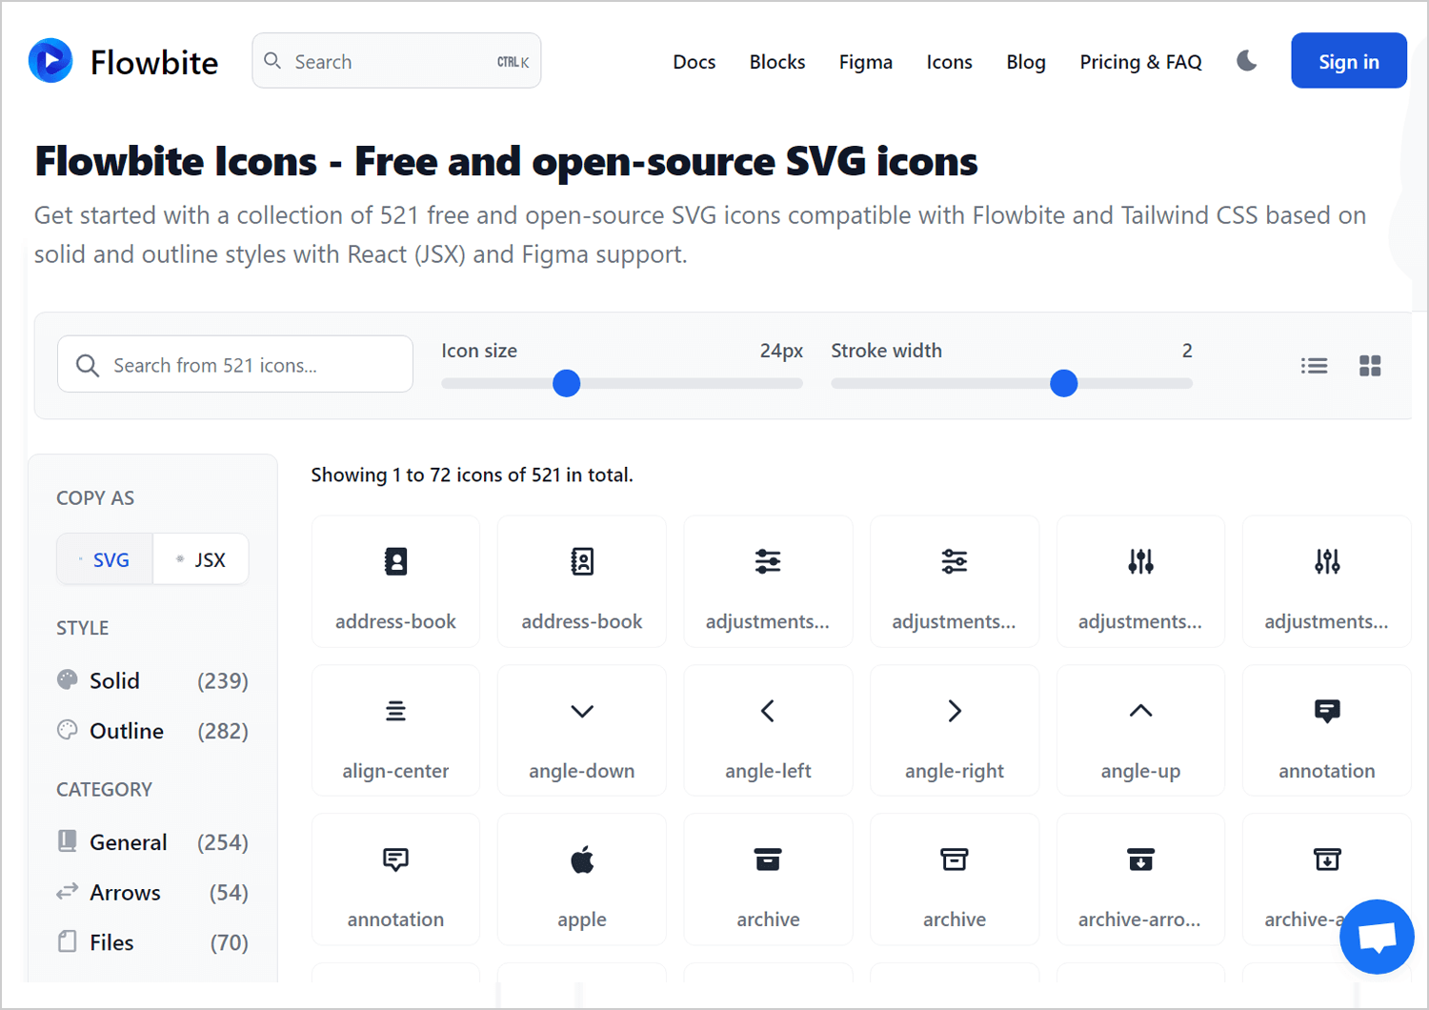This screenshot has width=1429, height=1010.
Task: Click the Stroke width value 2
Action: pos(1187,351)
